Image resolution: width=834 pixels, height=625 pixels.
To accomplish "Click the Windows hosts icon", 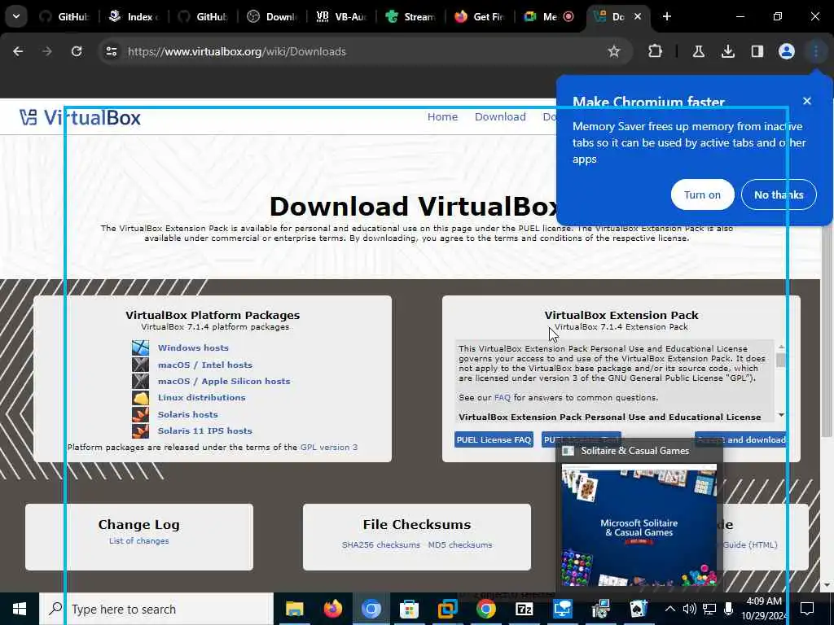I will tap(140, 347).
